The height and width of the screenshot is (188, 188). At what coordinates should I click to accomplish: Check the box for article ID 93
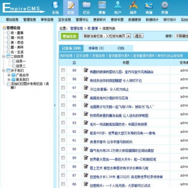tap(63, 123)
